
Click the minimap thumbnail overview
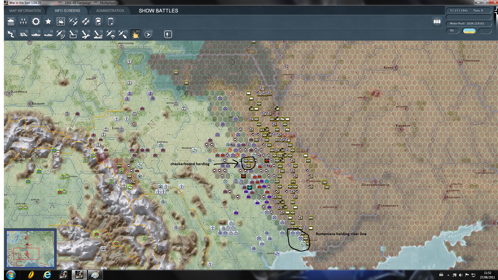pos(31,249)
